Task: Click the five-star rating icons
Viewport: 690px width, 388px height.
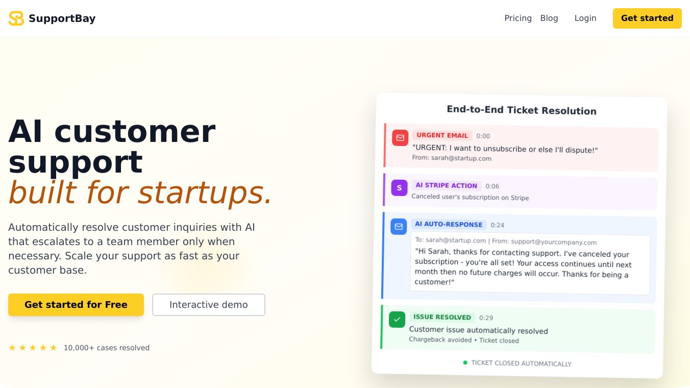Action: click(x=33, y=348)
